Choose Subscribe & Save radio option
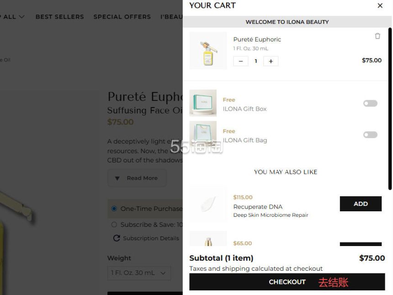393x295 pixels. pyautogui.click(x=114, y=225)
